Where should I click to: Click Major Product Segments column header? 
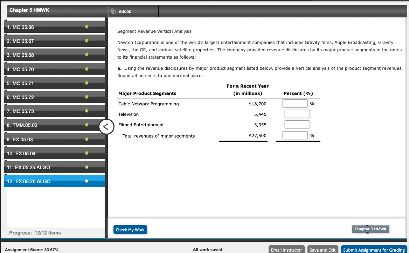pos(147,93)
